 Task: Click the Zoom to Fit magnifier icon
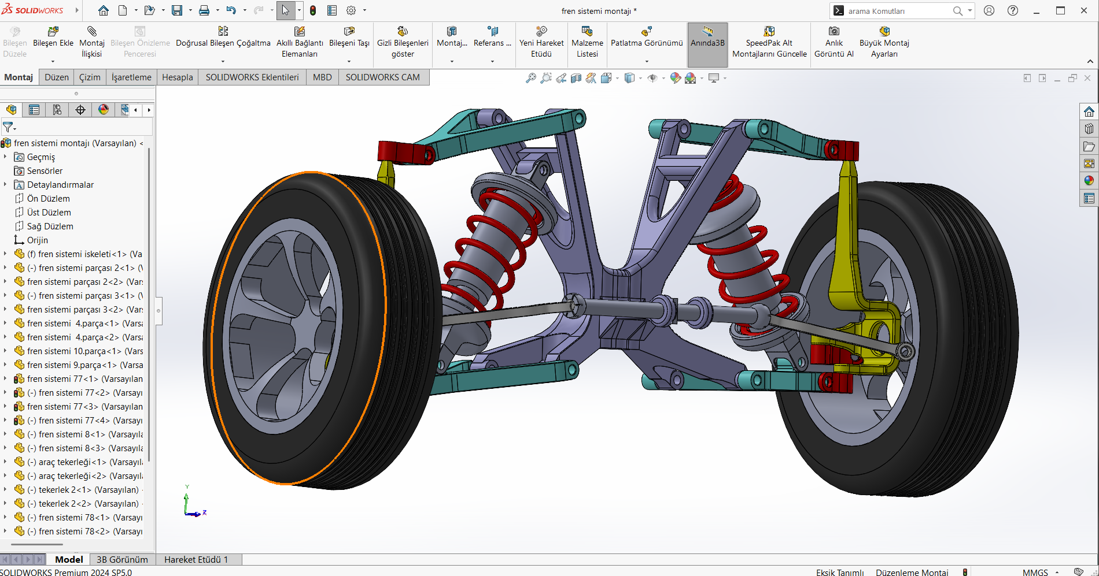coord(530,78)
